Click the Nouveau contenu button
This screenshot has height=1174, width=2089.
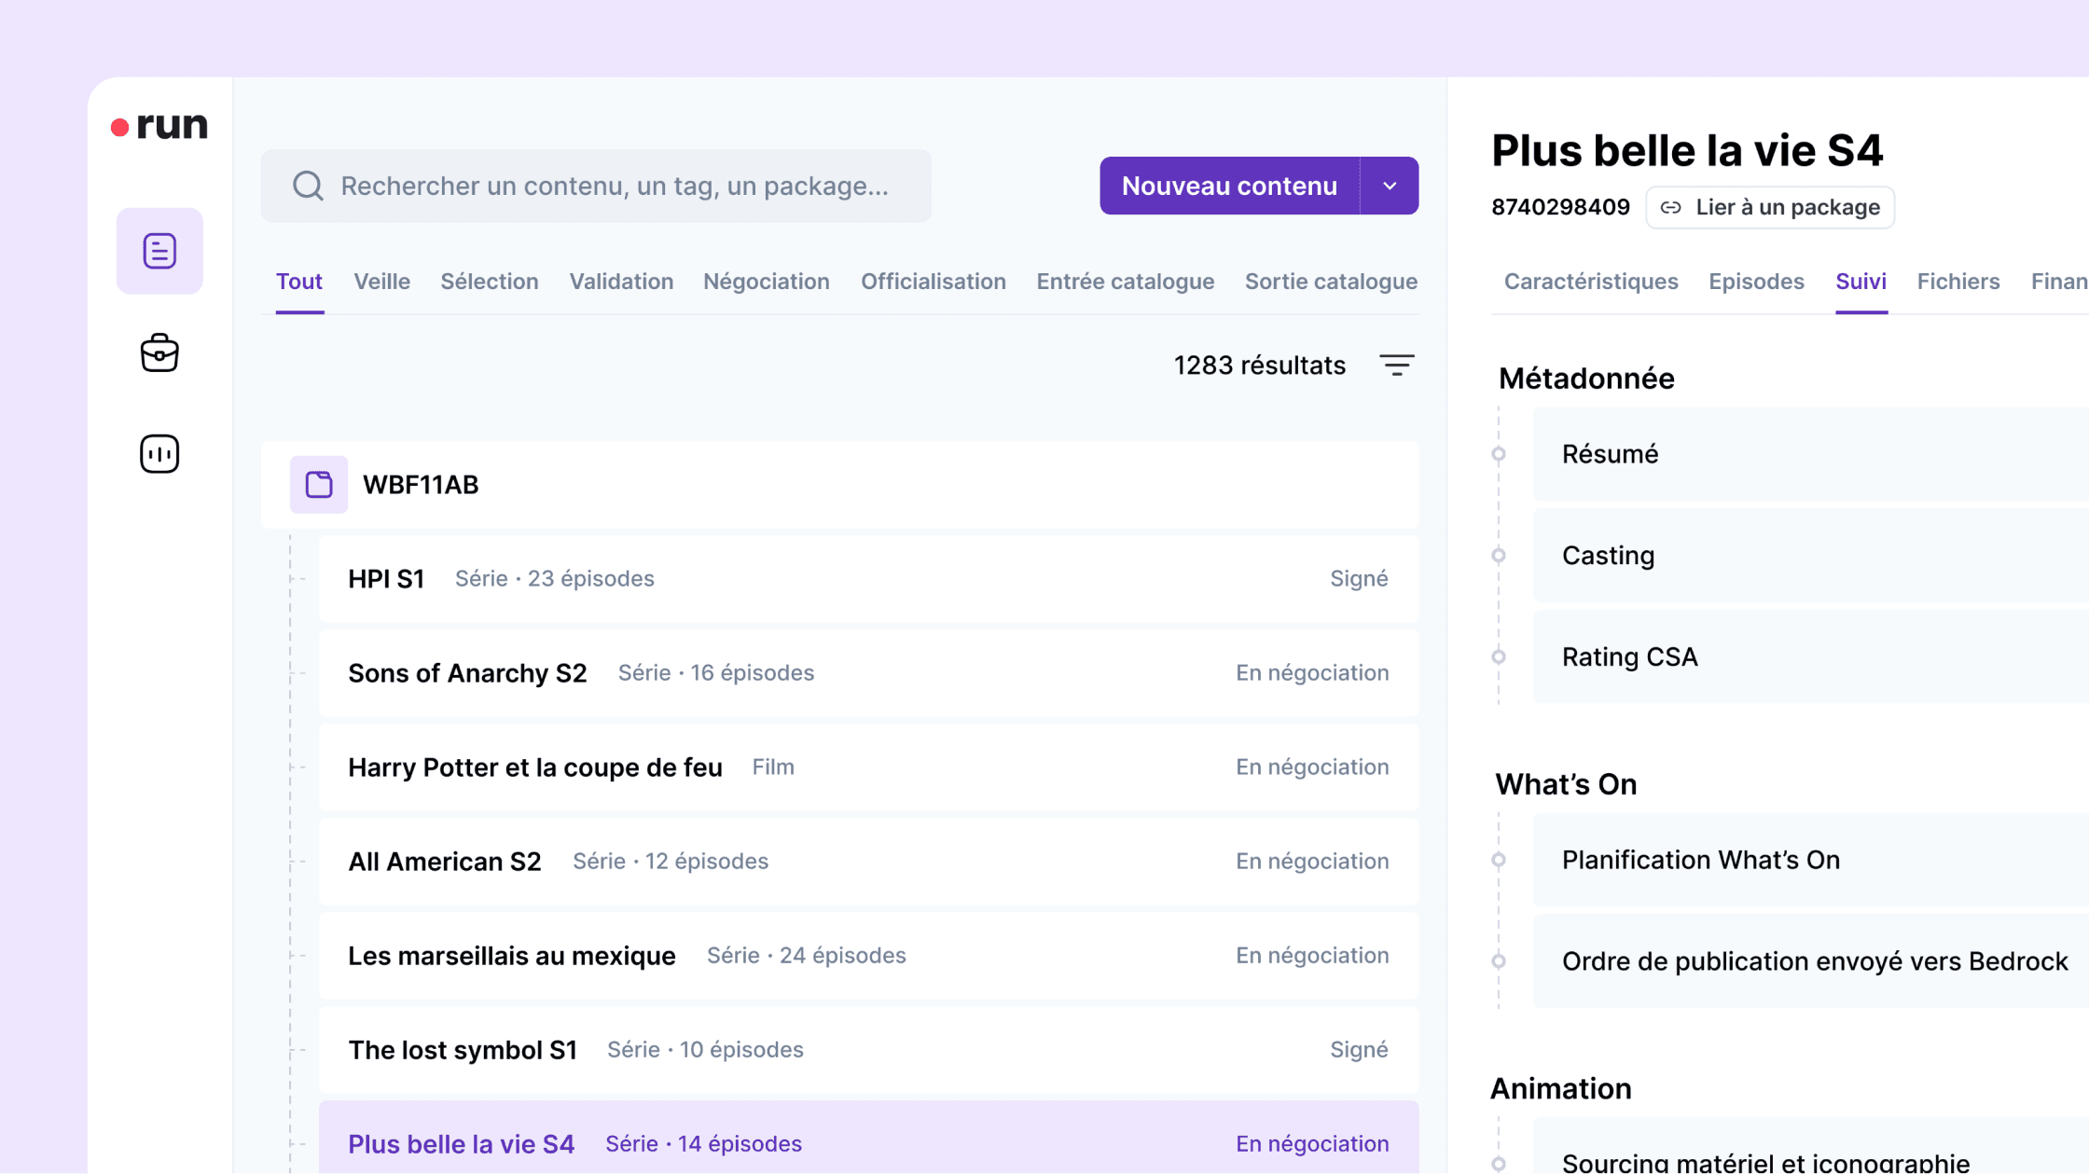tap(1228, 186)
